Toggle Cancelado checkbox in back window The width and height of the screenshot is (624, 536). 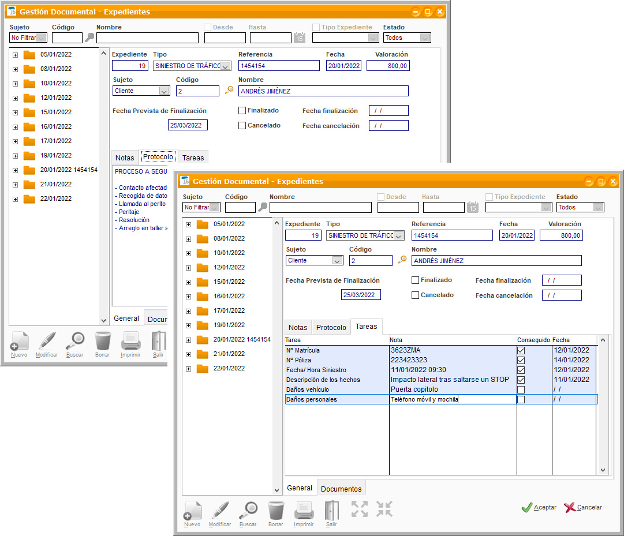pyautogui.click(x=242, y=125)
